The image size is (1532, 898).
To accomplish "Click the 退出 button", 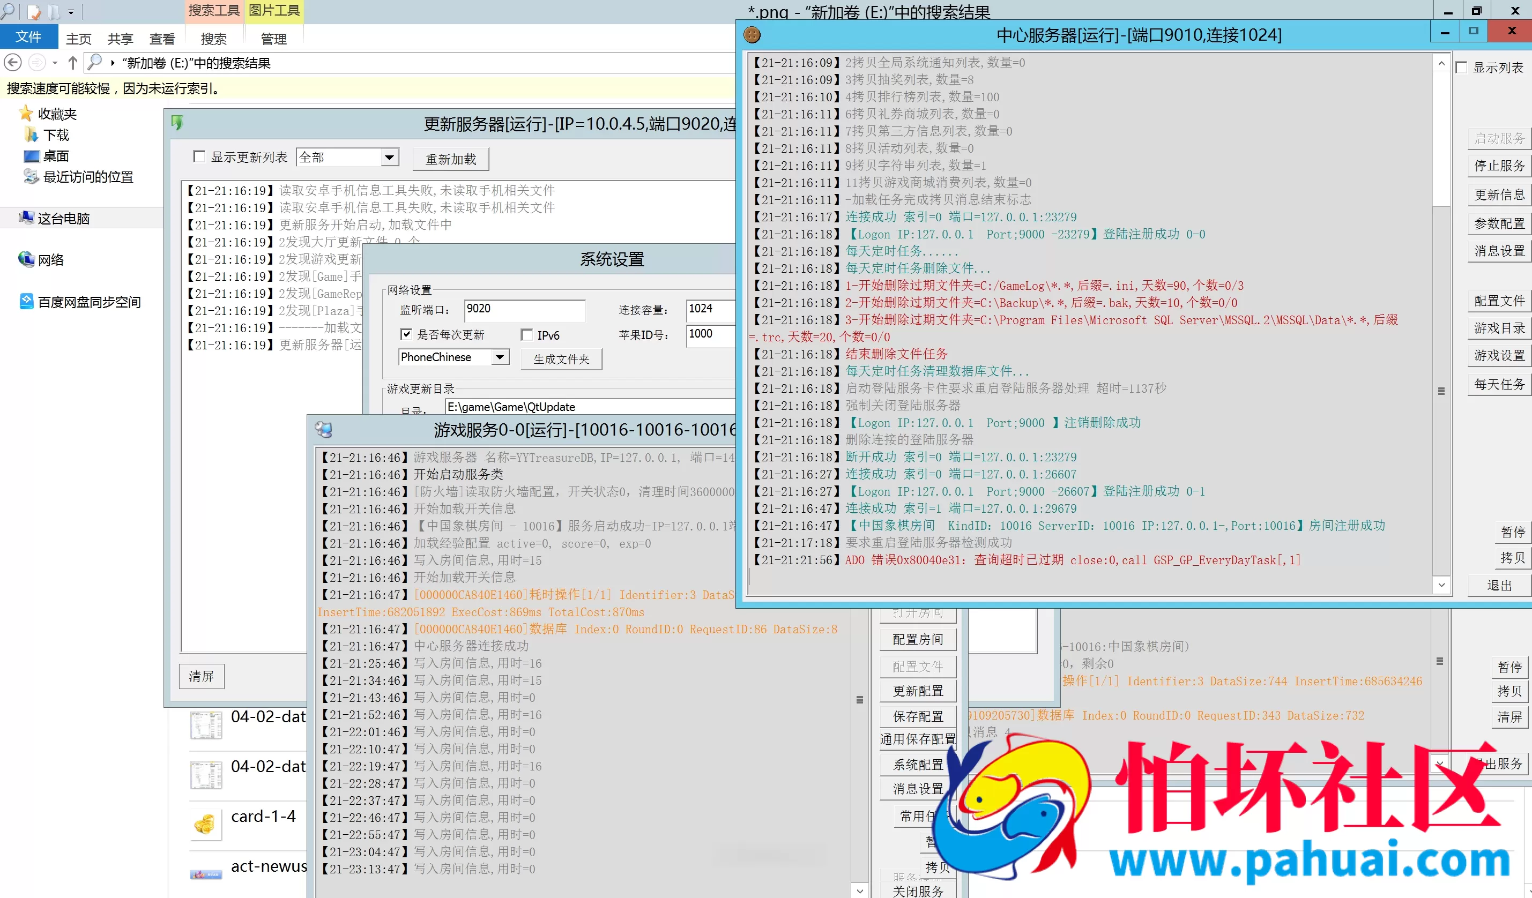I will [1499, 586].
